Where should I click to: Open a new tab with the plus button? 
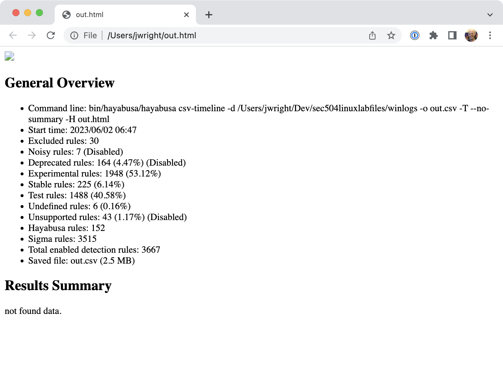coord(209,15)
